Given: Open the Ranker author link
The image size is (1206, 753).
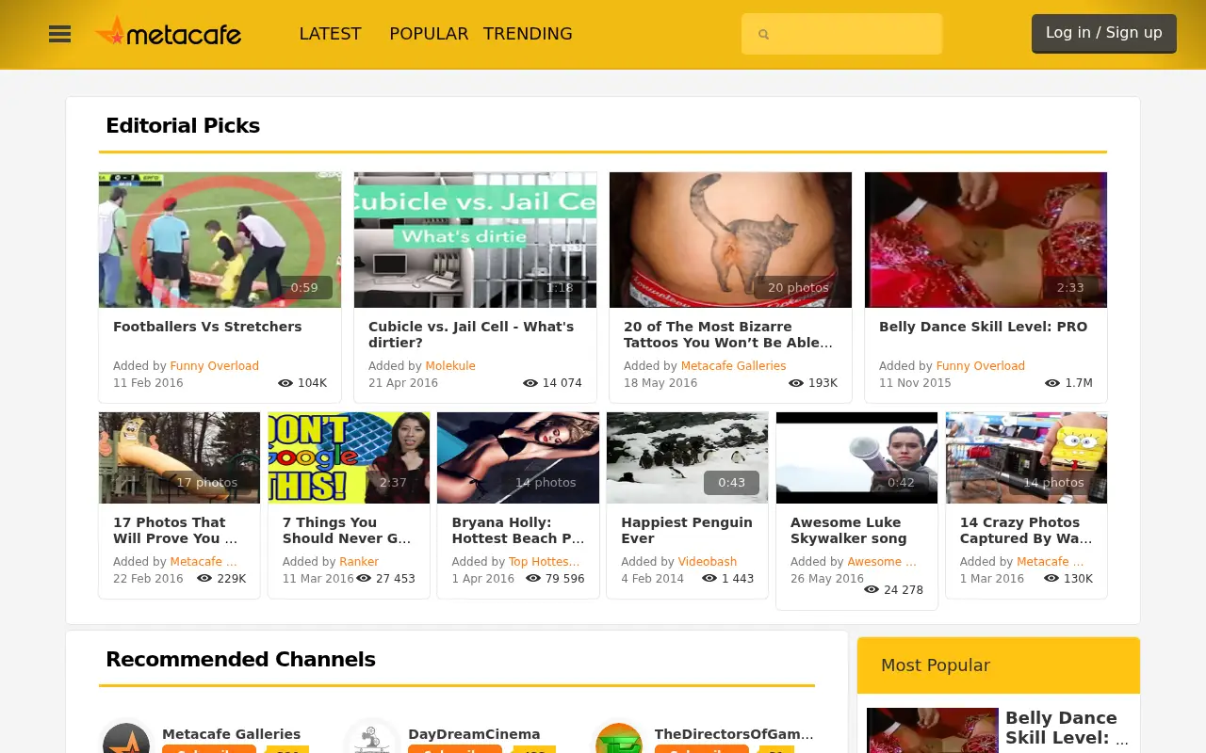Looking at the screenshot, I should pyautogui.click(x=359, y=562).
